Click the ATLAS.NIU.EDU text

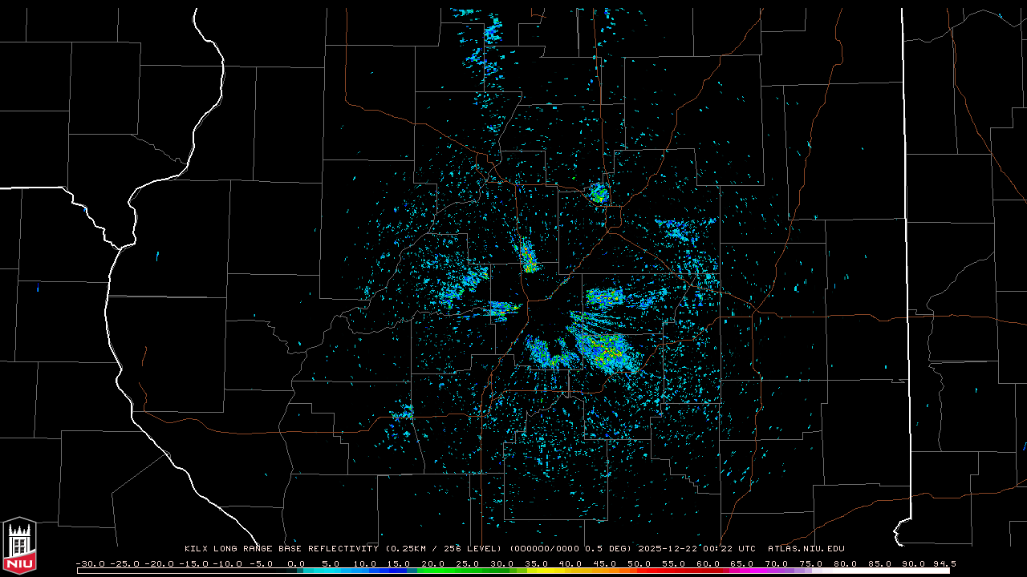[806, 549]
